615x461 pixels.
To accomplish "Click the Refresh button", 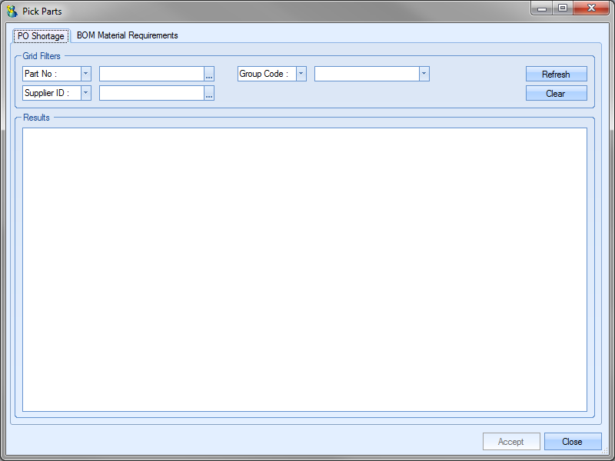I will (x=556, y=74).
